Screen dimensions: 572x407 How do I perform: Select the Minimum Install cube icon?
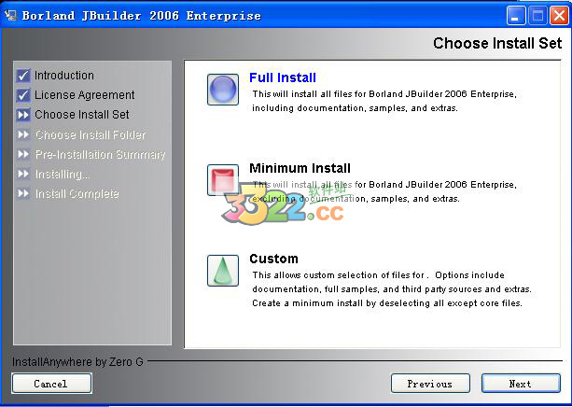pos(223,180)
